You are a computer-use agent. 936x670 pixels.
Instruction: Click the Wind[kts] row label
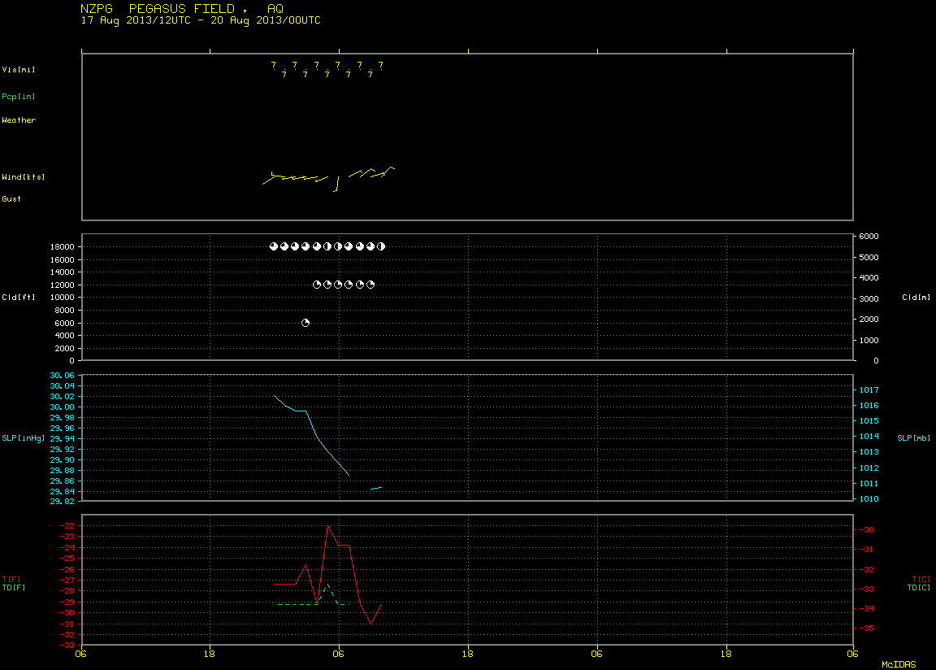[x=24, y=177]
